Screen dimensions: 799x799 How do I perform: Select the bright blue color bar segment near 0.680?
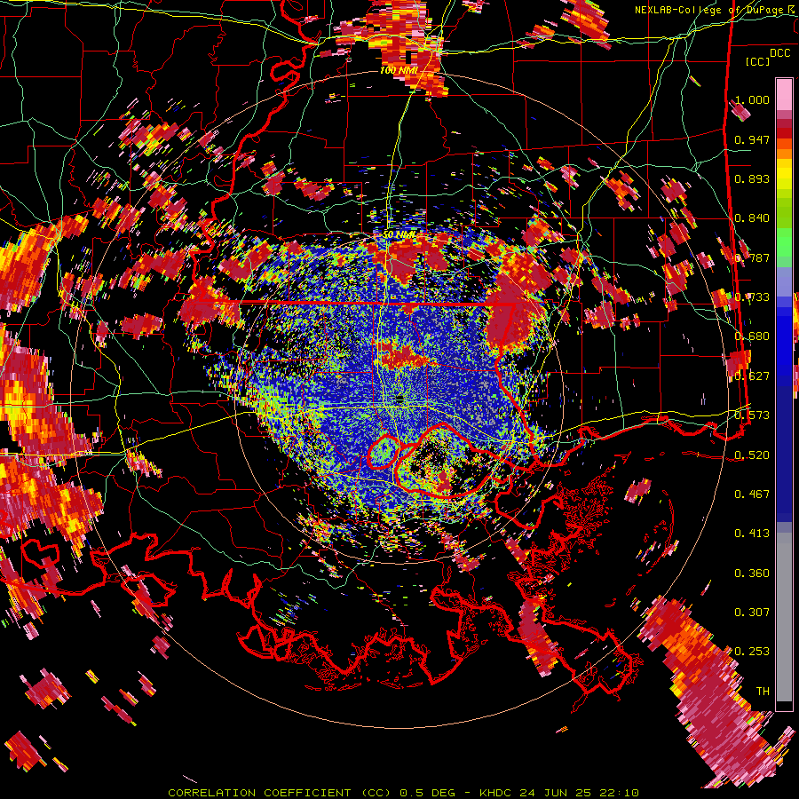[784, 339]
